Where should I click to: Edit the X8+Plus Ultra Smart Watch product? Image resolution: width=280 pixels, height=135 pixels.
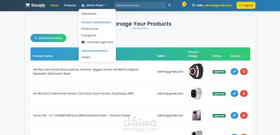[x=235, y=72]
